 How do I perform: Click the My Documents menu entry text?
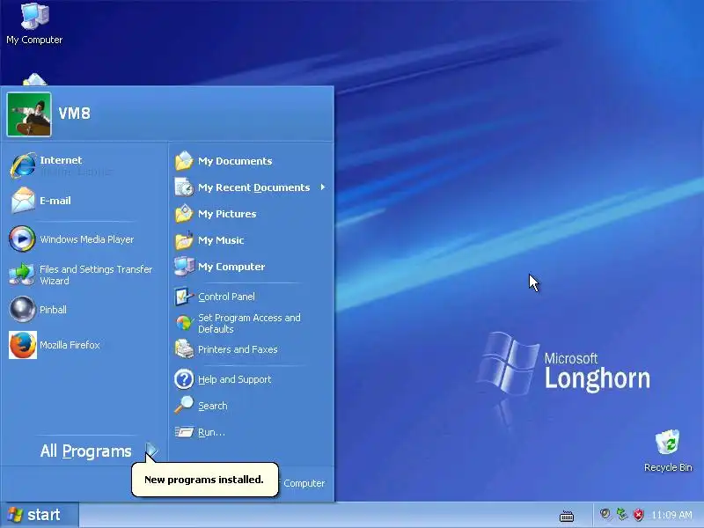(235, 161)
